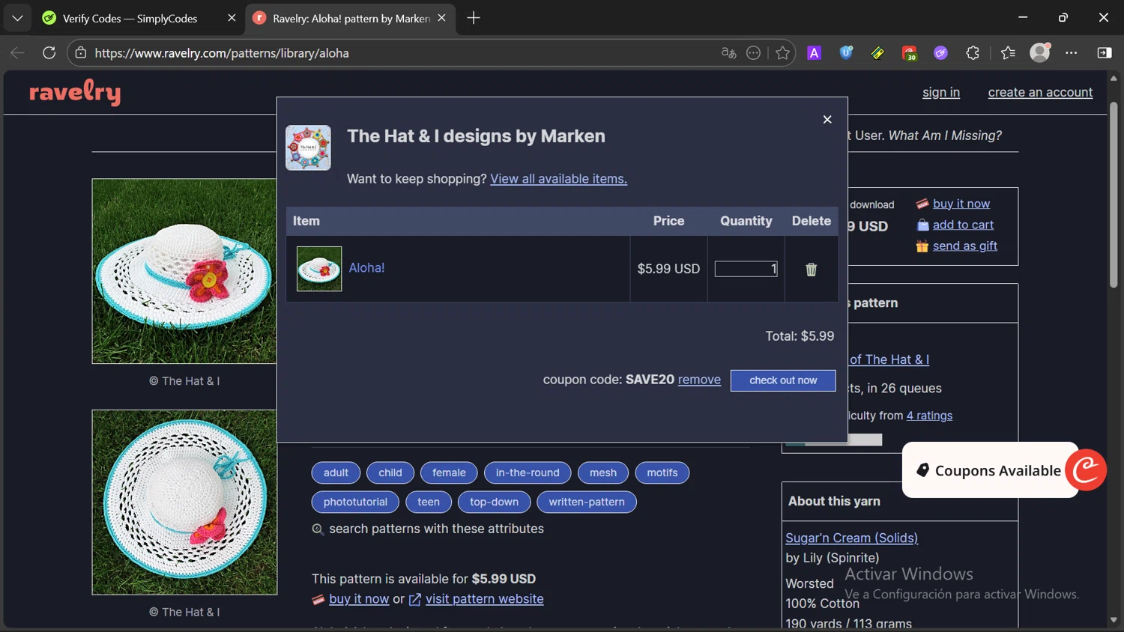Click the attribute search magnifier icon
The width and height of the screenshot is (1124, 632).
pyautogui.click(x=318, y=529)
